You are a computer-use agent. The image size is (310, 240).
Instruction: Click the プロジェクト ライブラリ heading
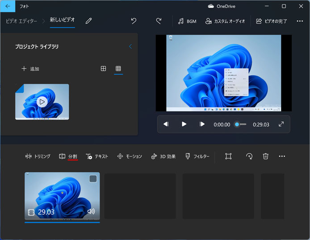(x=37, y=46)
